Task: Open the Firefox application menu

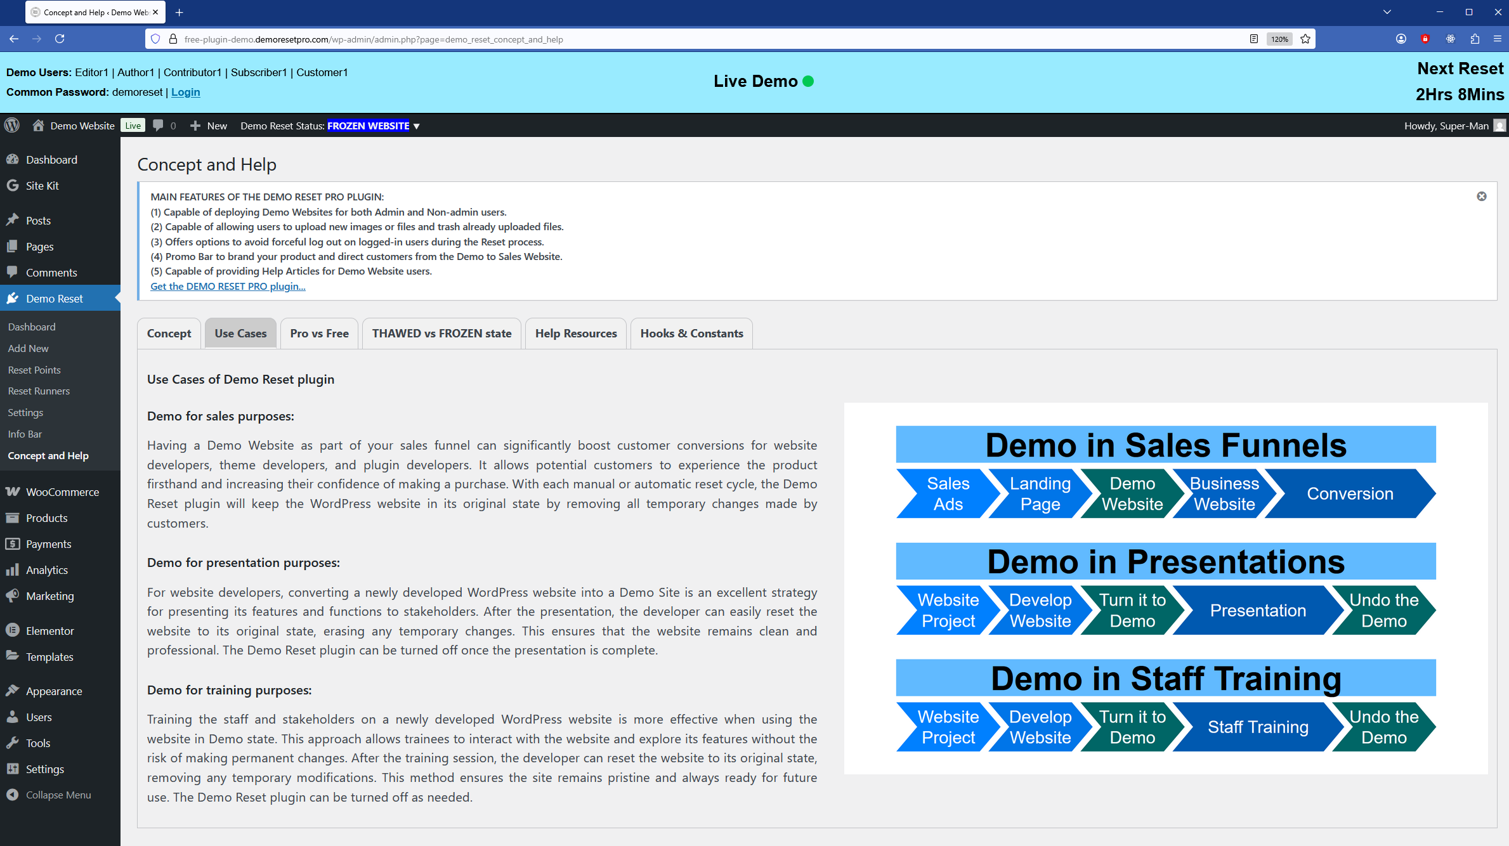Action: (x=1499, y=39)
